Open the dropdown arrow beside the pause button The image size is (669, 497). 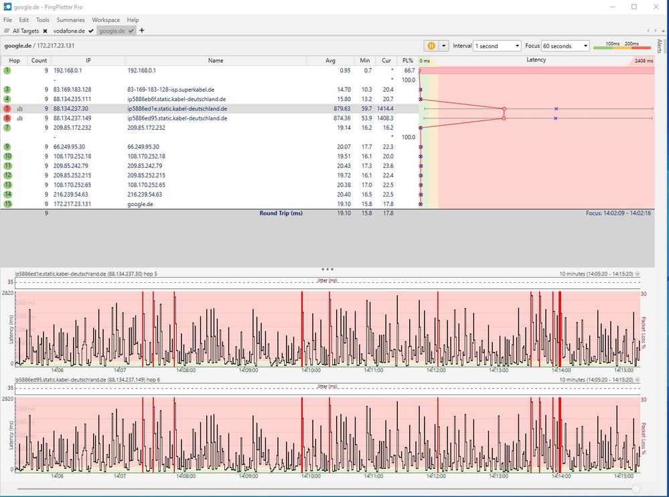pos(443,46)
